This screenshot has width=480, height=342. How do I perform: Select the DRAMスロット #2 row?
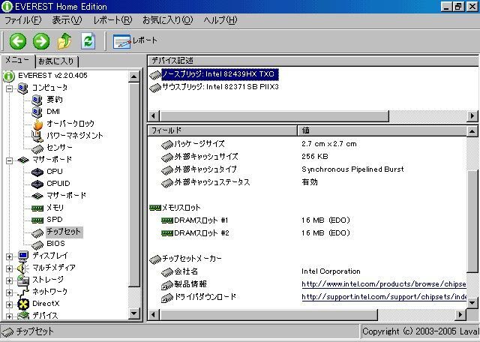pos(307,233)
